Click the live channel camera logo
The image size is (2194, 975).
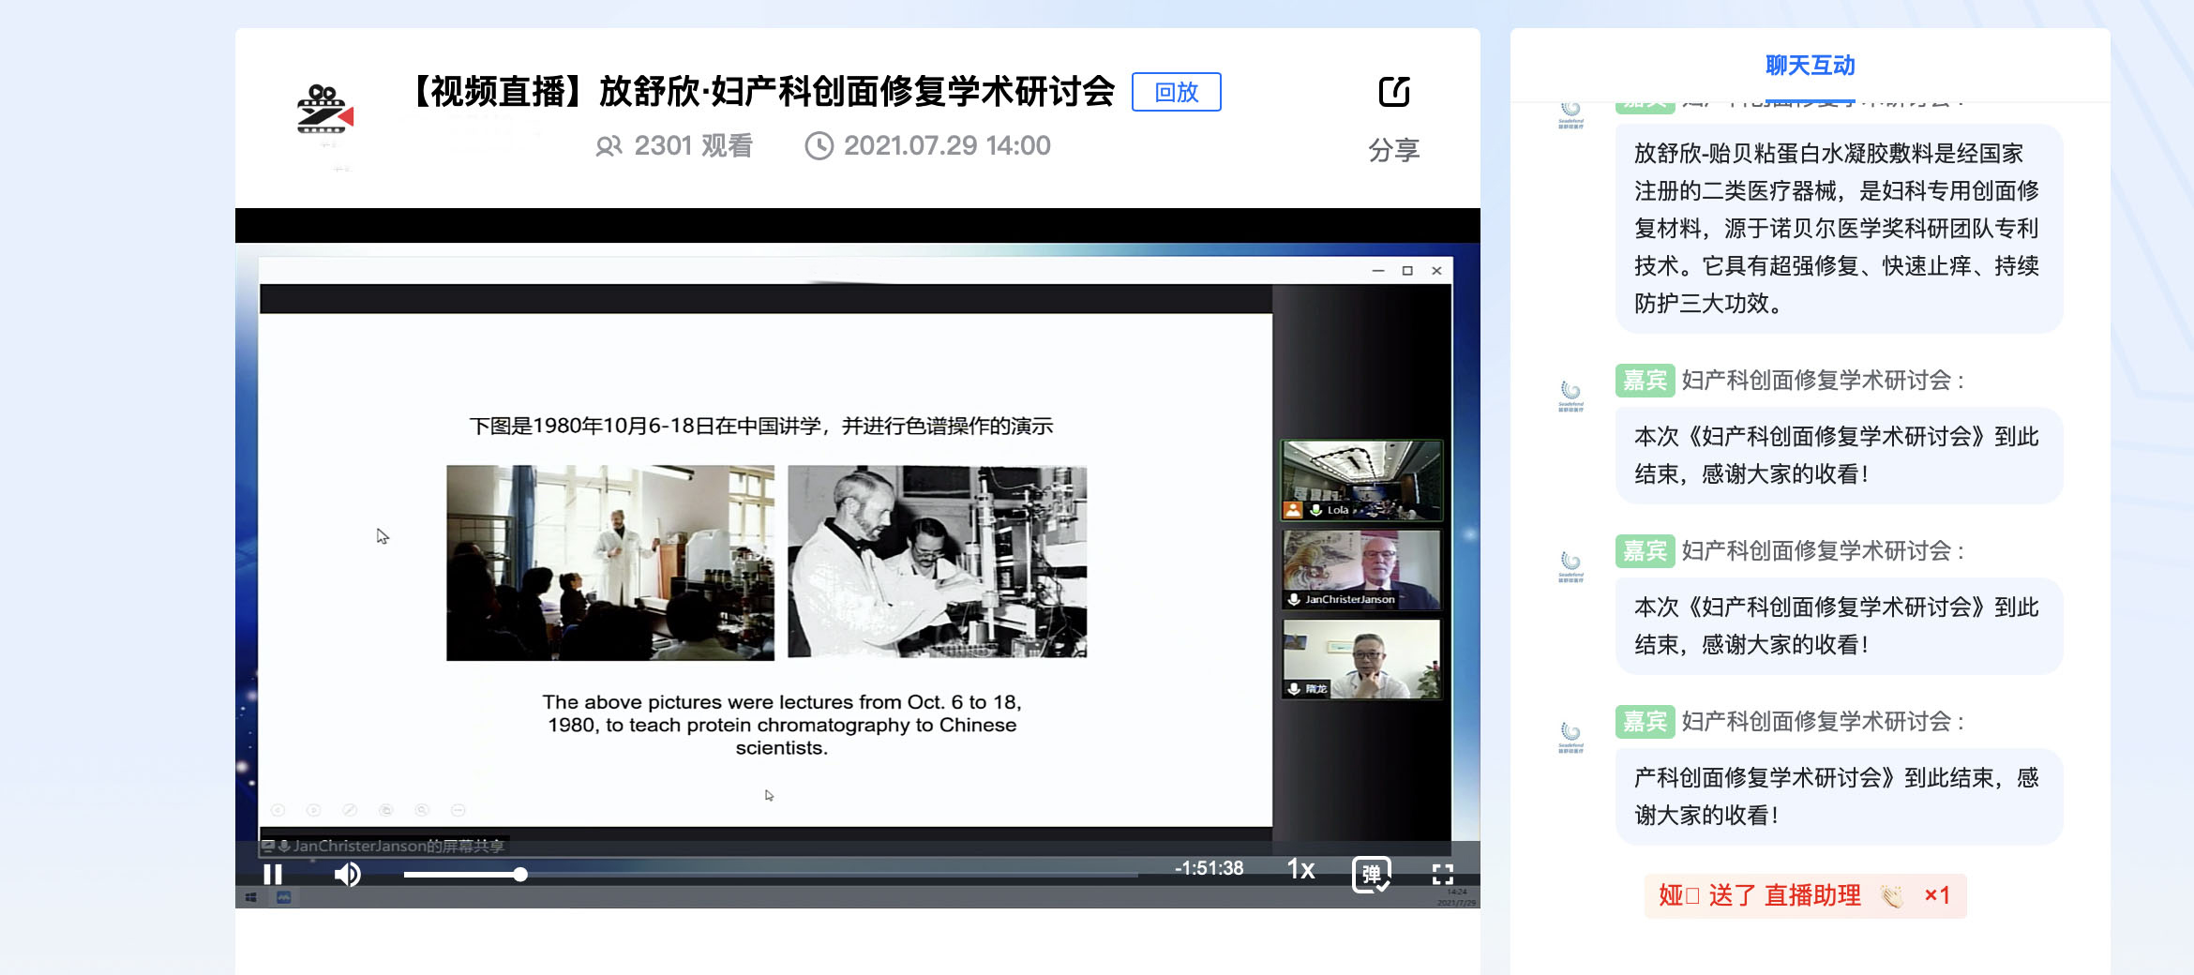(x=324, y=111)
